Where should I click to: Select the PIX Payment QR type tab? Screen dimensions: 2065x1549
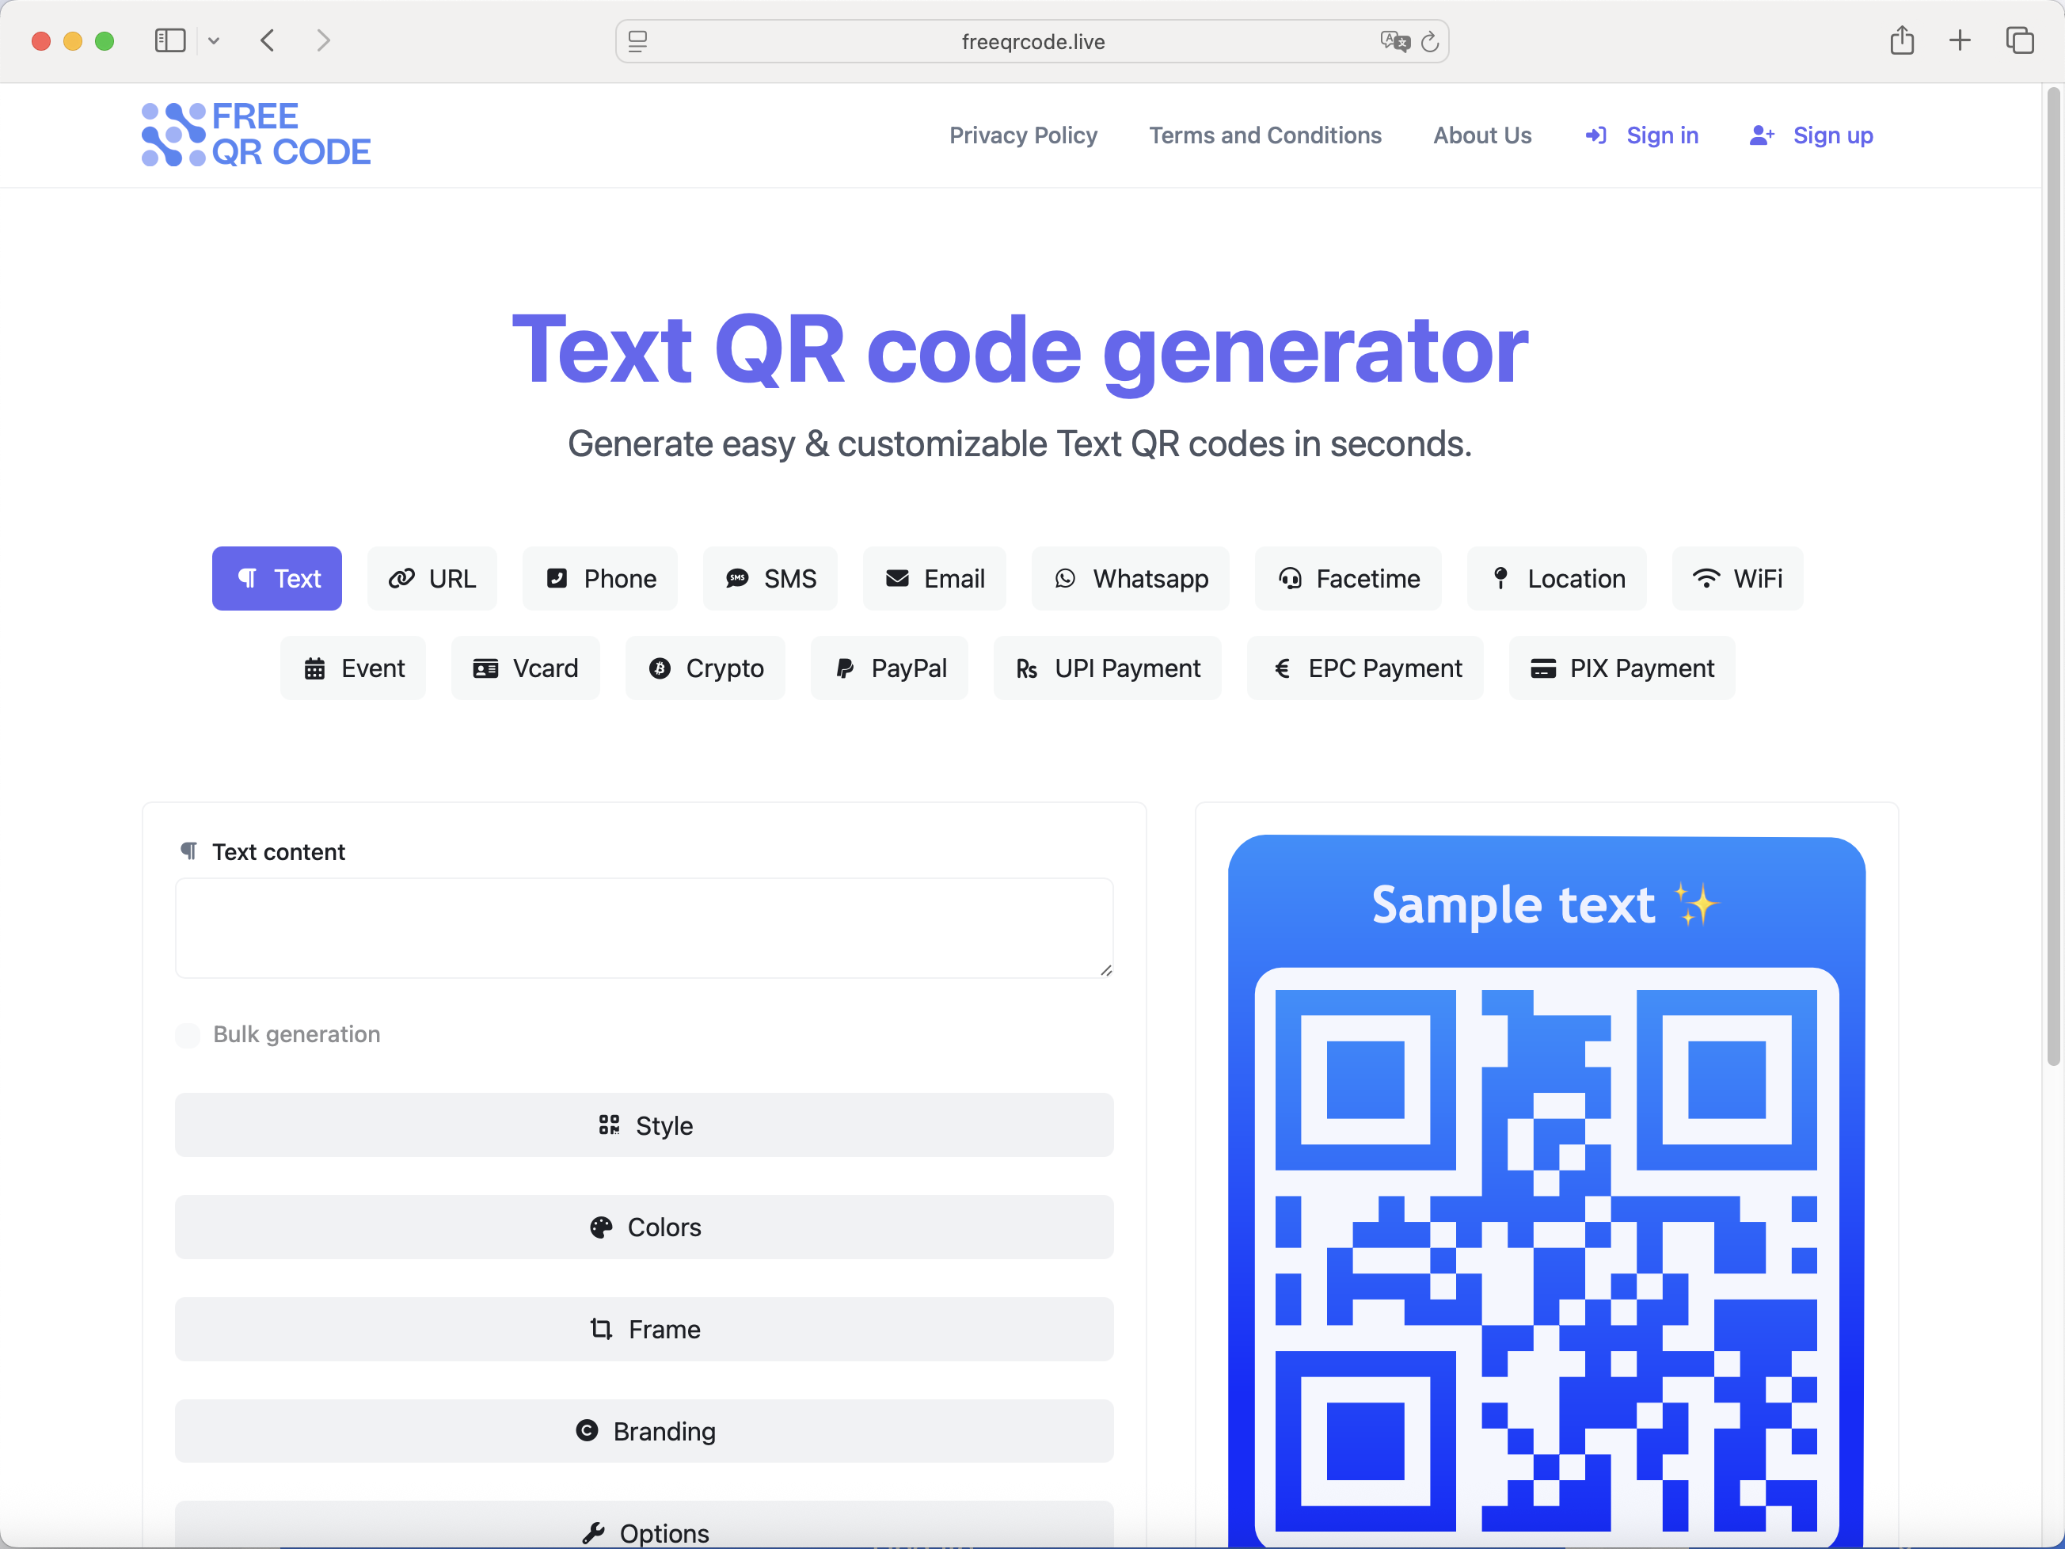point(1622,668)
